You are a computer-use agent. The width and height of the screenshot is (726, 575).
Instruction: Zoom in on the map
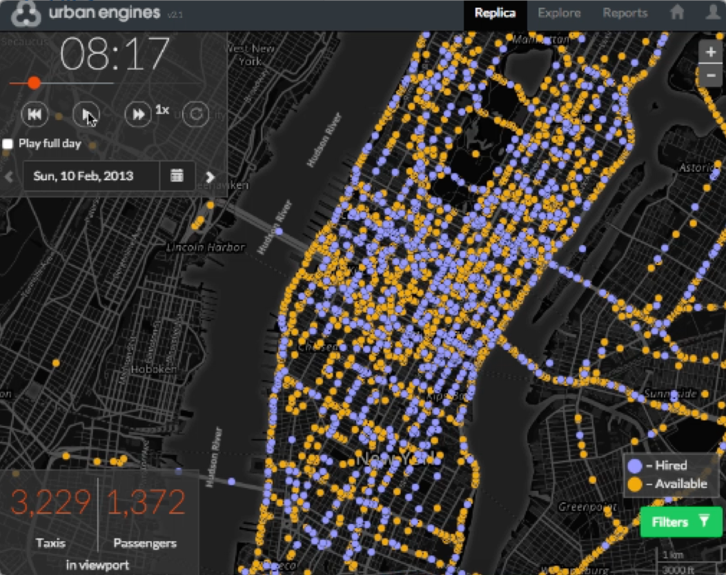tap(710, 52)
